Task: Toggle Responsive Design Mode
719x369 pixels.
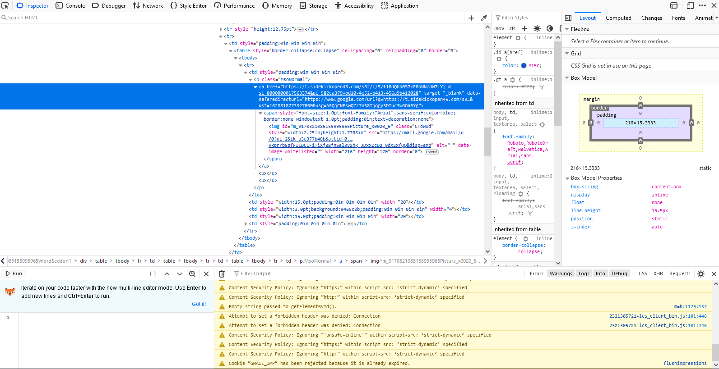Action: coord(690,5)
